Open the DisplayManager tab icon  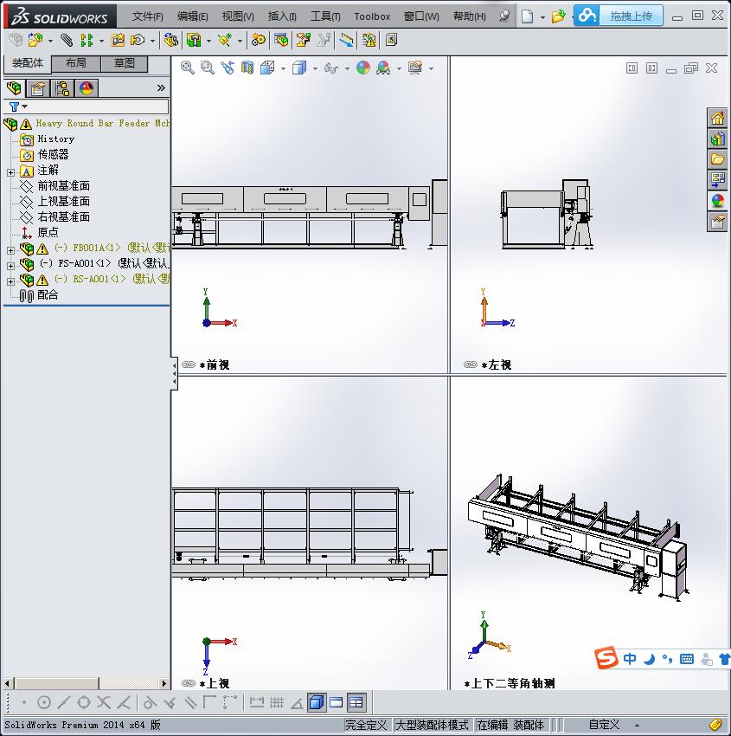[x=87, y=88]
